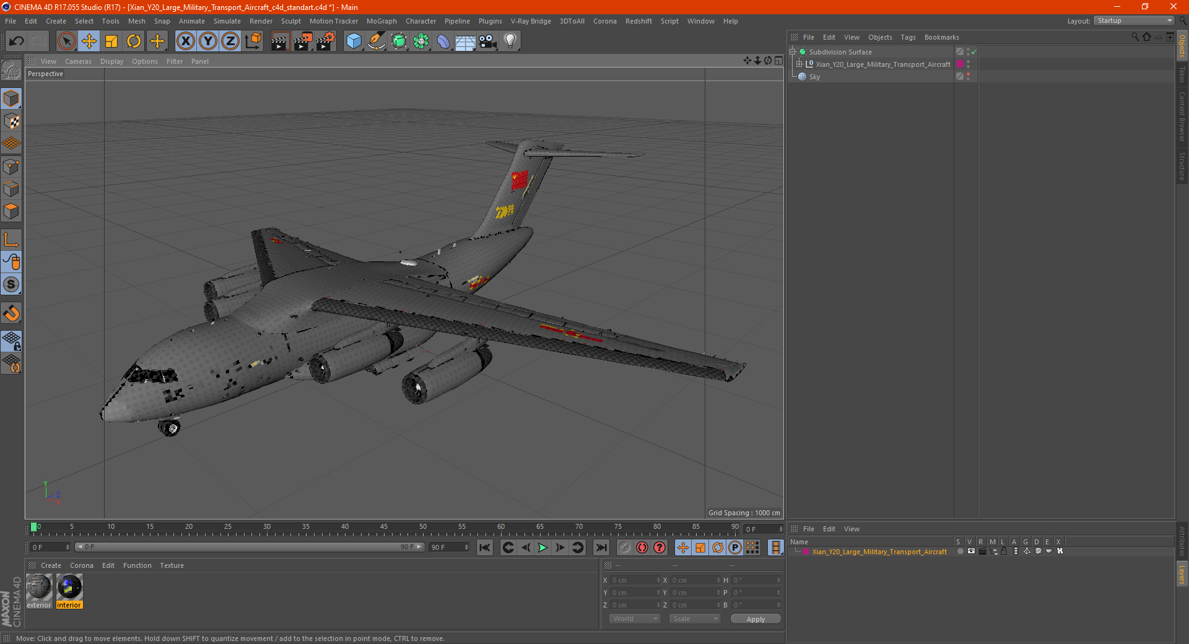The image size is (1189, 644).
Task: Toggle Snap enable S icon
Action: 11,285
